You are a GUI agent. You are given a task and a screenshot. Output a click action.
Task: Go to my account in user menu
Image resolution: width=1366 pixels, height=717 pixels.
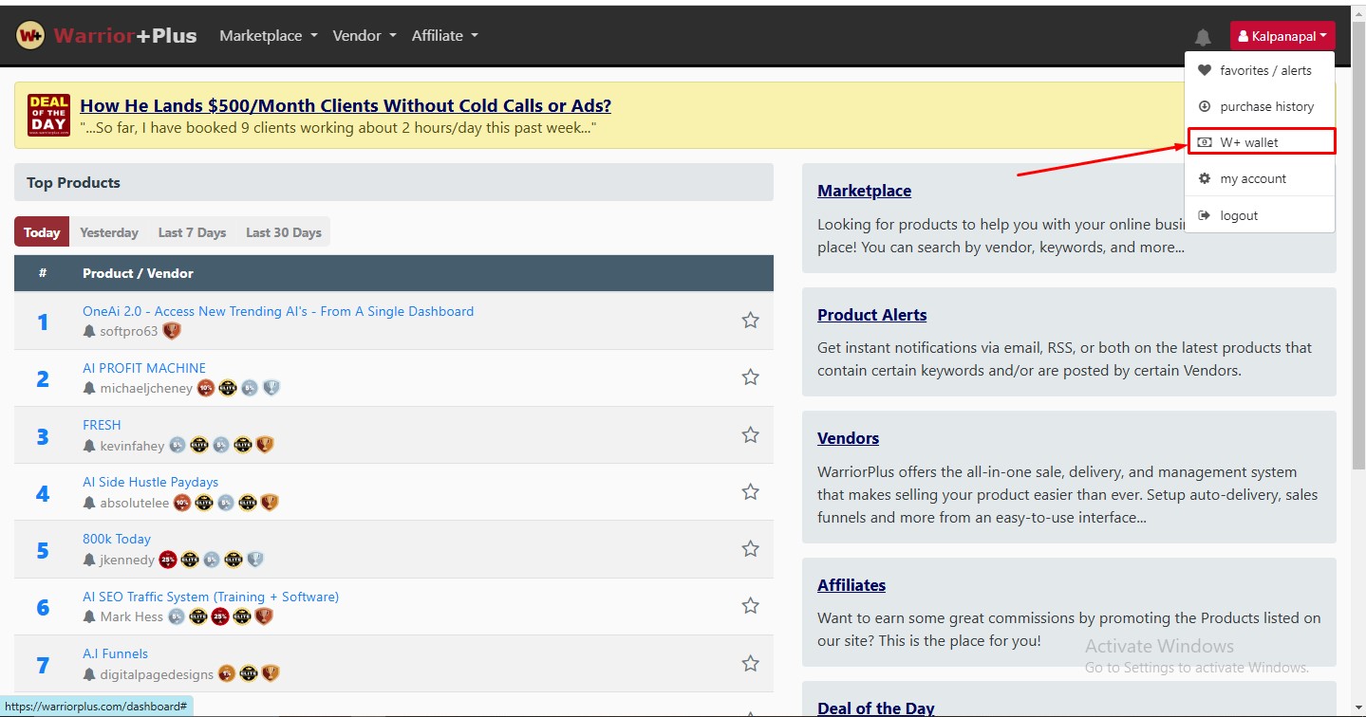click(1260, 178)
